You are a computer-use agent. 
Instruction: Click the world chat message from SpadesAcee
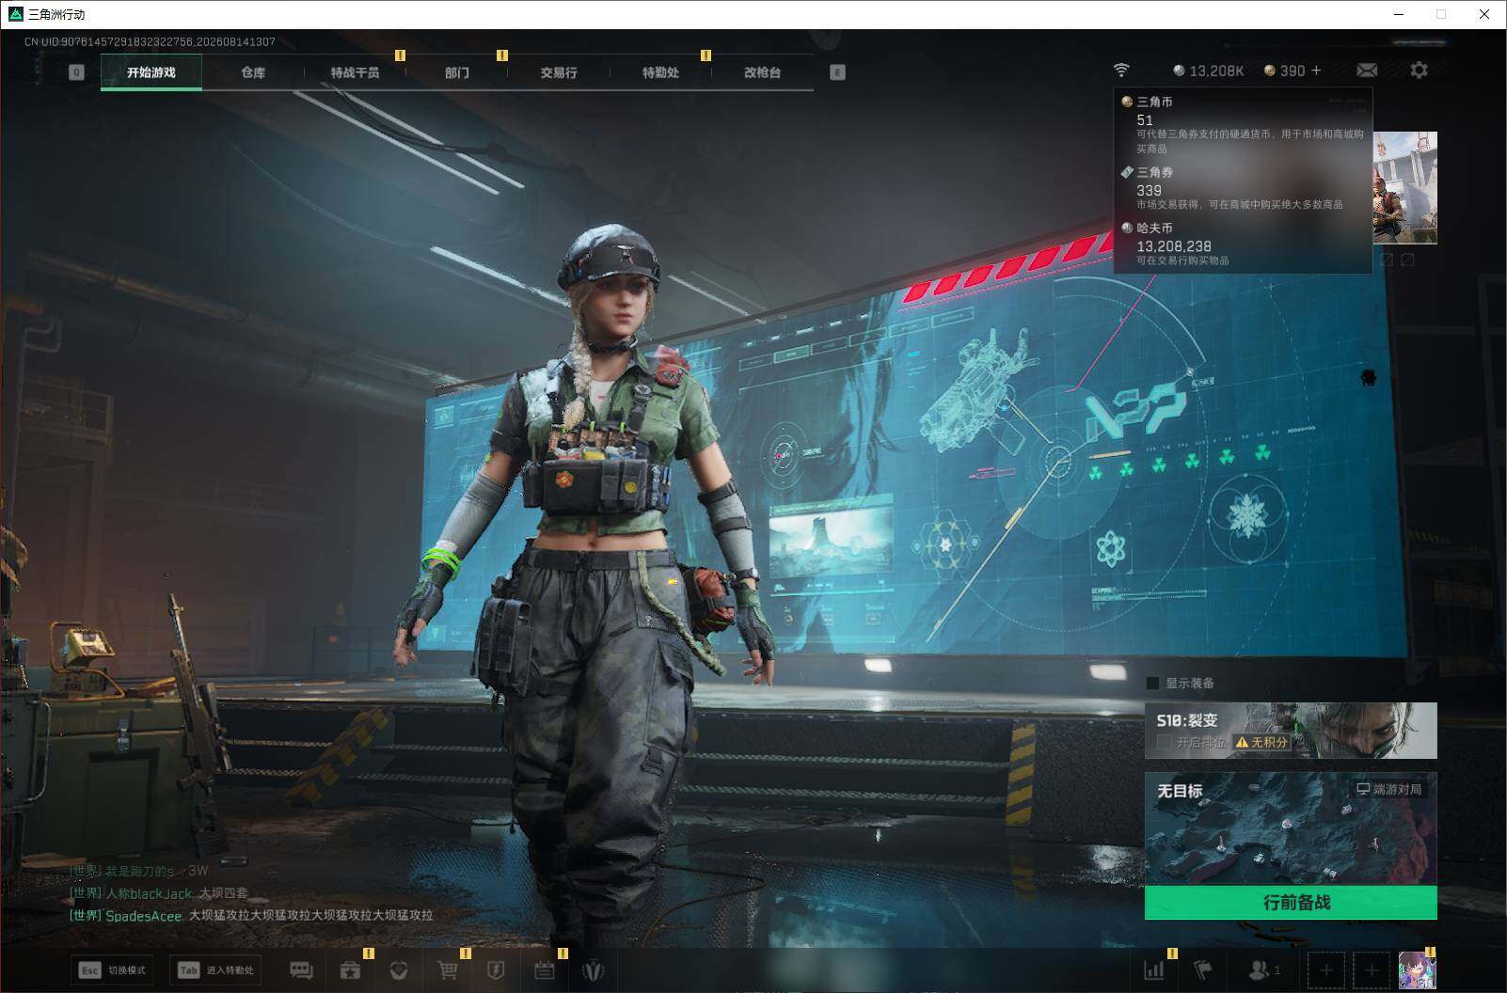pyautogui.click(x=251, y=915)
